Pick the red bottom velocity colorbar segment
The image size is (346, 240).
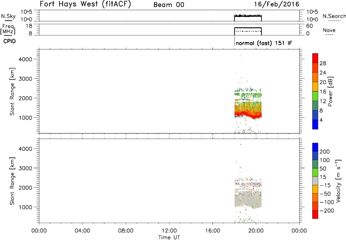[x=315, y=214]
